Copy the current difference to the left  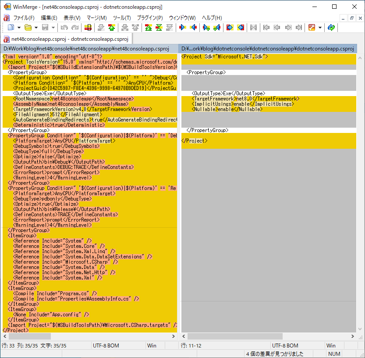coord(193,27)
